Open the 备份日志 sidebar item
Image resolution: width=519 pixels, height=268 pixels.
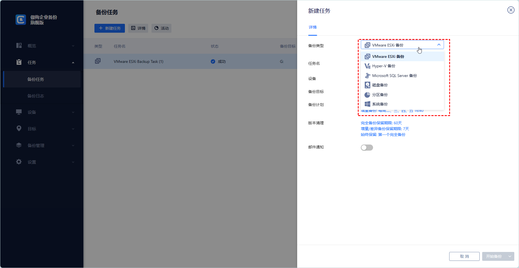36,96
